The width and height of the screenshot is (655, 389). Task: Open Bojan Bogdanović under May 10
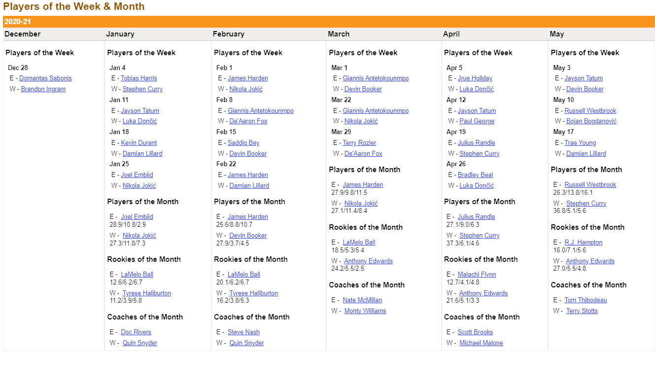[591, 121]
